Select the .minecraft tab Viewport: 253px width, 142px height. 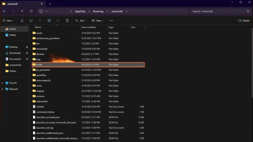[x=22, y=4]
